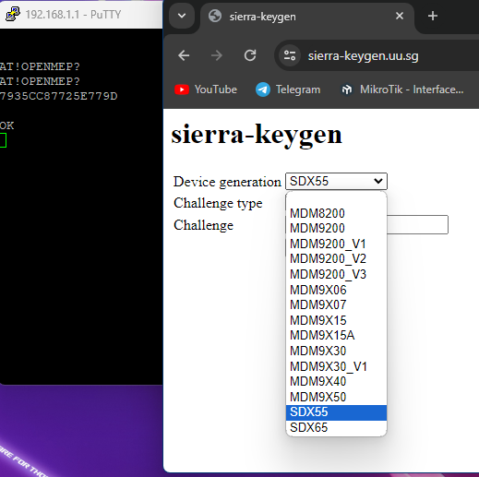
Task: Click the 7935CC87725E779D challenge in PuTTY
Action: click(x=59, y=96)
